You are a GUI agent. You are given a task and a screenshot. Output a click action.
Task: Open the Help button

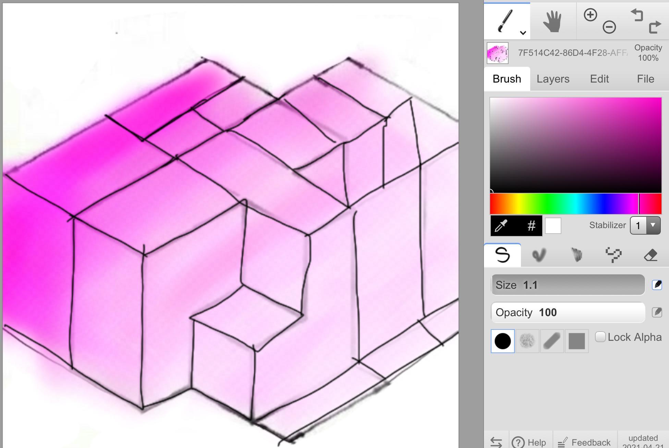coord(531,442)
